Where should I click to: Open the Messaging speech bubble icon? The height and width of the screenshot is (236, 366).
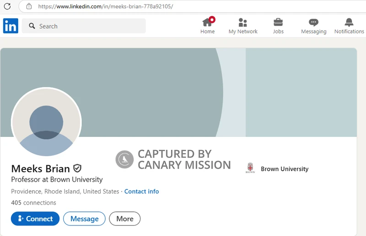point(313,22)
